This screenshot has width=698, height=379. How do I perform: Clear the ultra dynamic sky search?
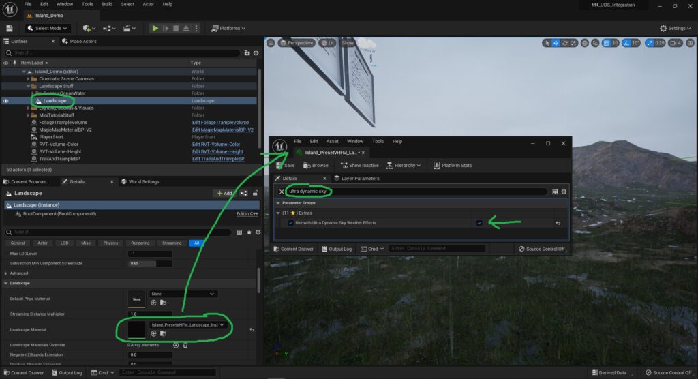pyautogui.click(x=282, y=192)
